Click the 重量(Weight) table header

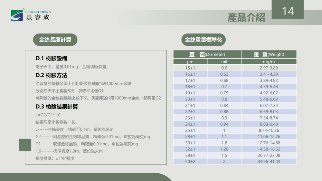[269, 54]
